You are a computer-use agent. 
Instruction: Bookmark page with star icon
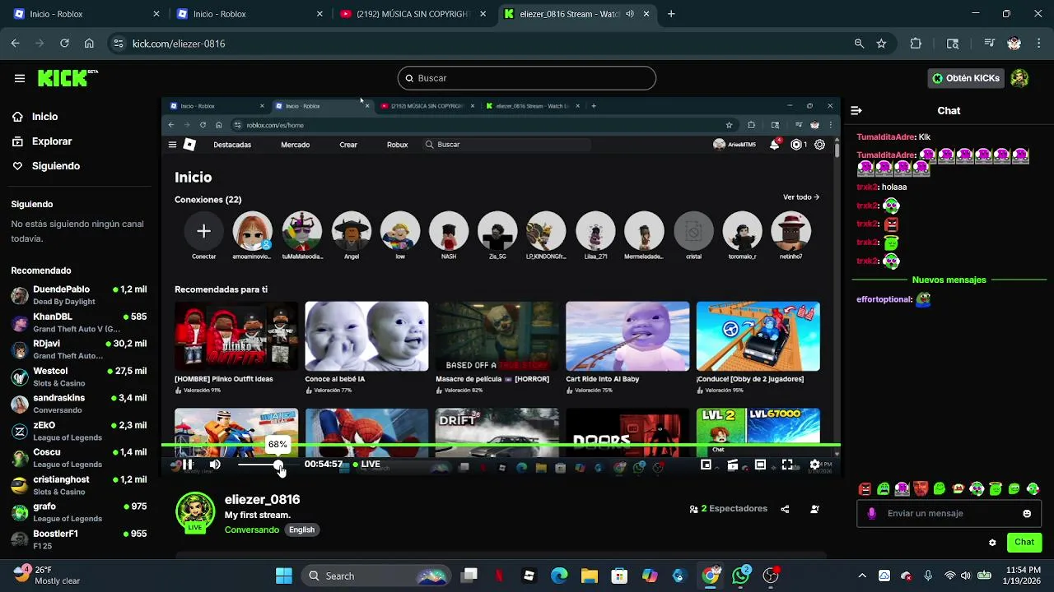click(x=882, y=44)
